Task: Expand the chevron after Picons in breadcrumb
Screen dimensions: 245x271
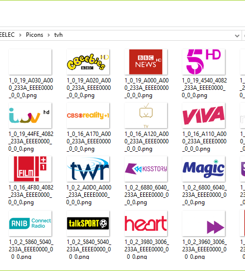Action: [49, 35]
